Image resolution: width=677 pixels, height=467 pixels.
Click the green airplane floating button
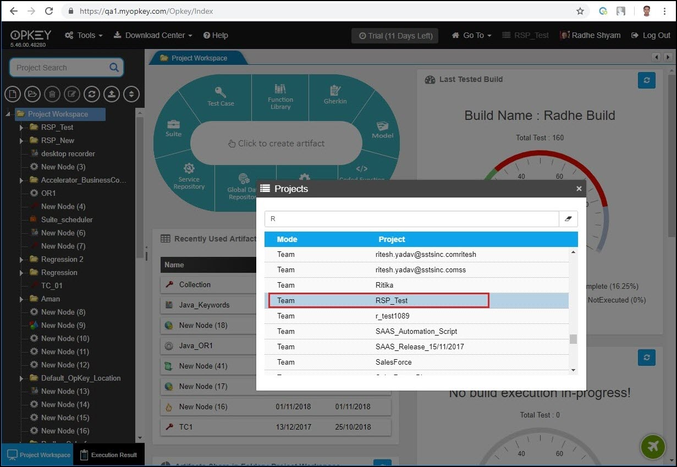click(653, 447)
